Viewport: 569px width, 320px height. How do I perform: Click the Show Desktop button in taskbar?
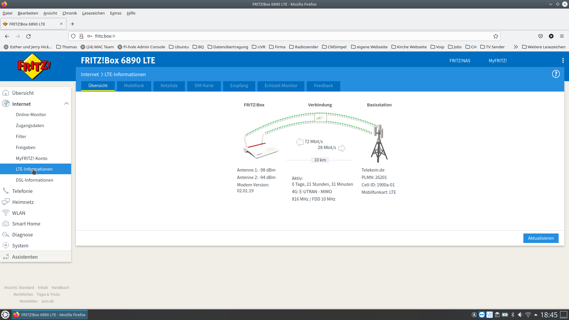pyautogui.click(x=564, y=315)
